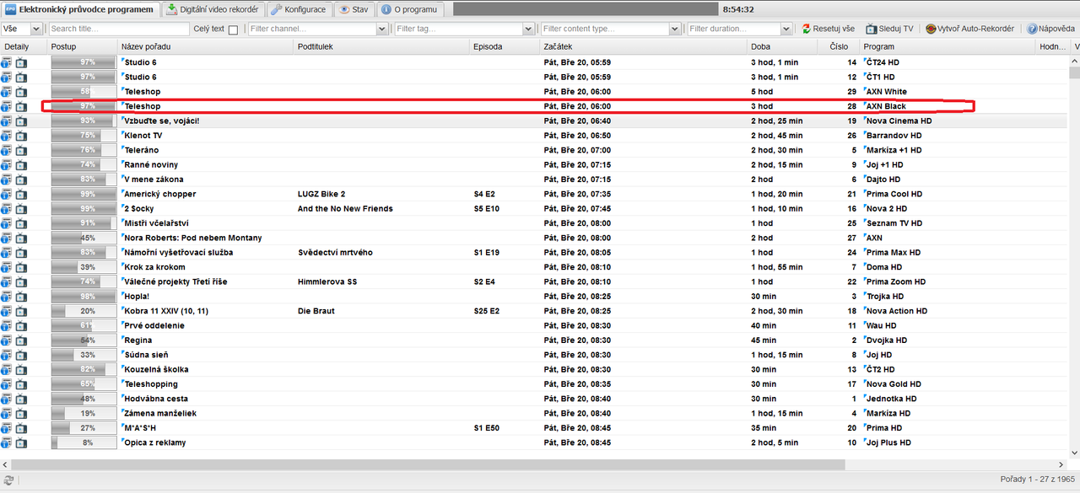Click the progress bar for Súdna sieň
The width and height of the screenshot is (1080, 493).
click(x=84, y=355)
